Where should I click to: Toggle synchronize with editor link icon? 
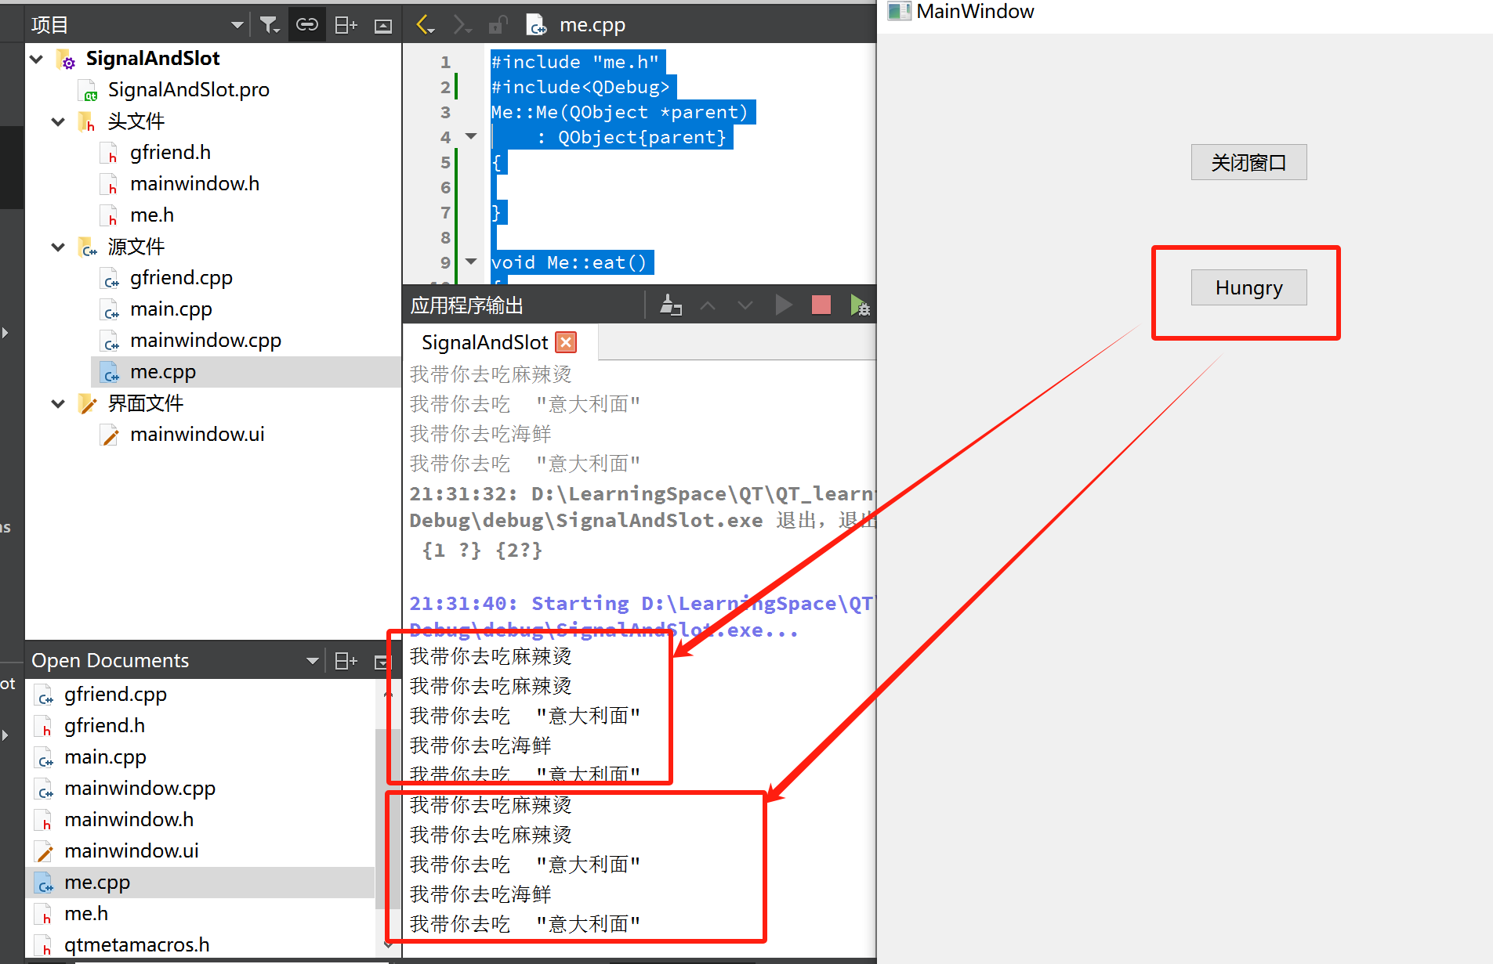pos(306,25)
